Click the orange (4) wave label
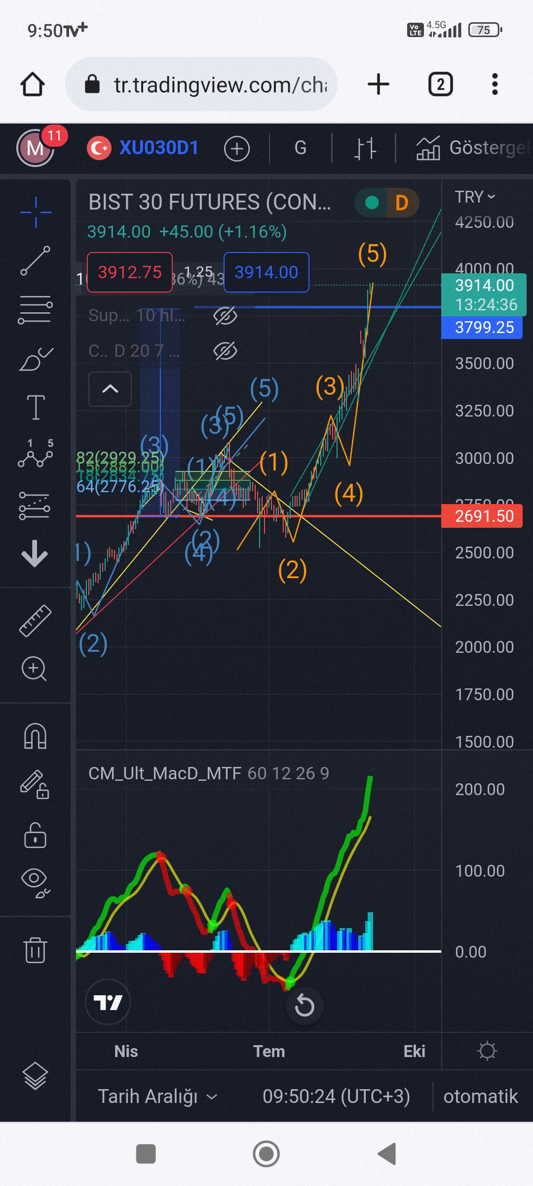 pyautogui.click(x=349, y=494)
